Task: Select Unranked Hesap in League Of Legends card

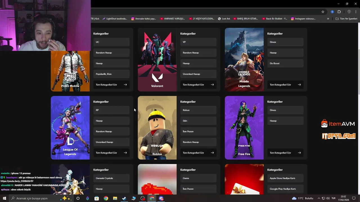Action: (x=111, y=142)
